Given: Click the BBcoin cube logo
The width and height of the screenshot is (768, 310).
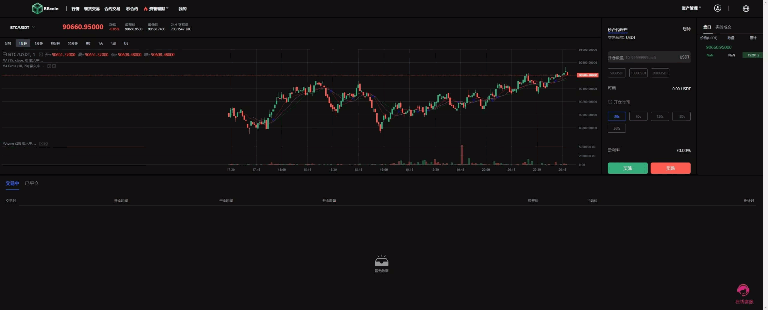Looking at the screenshot, I should (37, 8).
